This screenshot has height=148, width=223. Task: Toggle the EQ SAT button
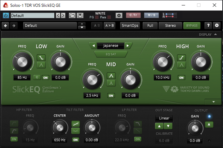pyautogui.click(x=111, y=54)
